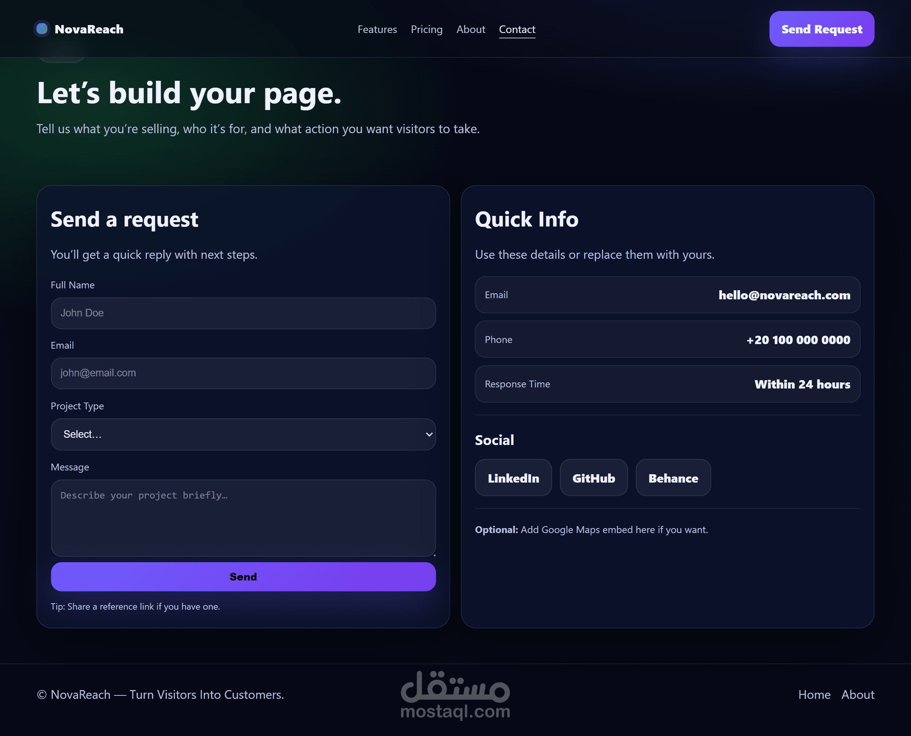The height and width of the screenshot is (736, 911).
Task: Focus the Message textarea
Action: pos(243,517)
